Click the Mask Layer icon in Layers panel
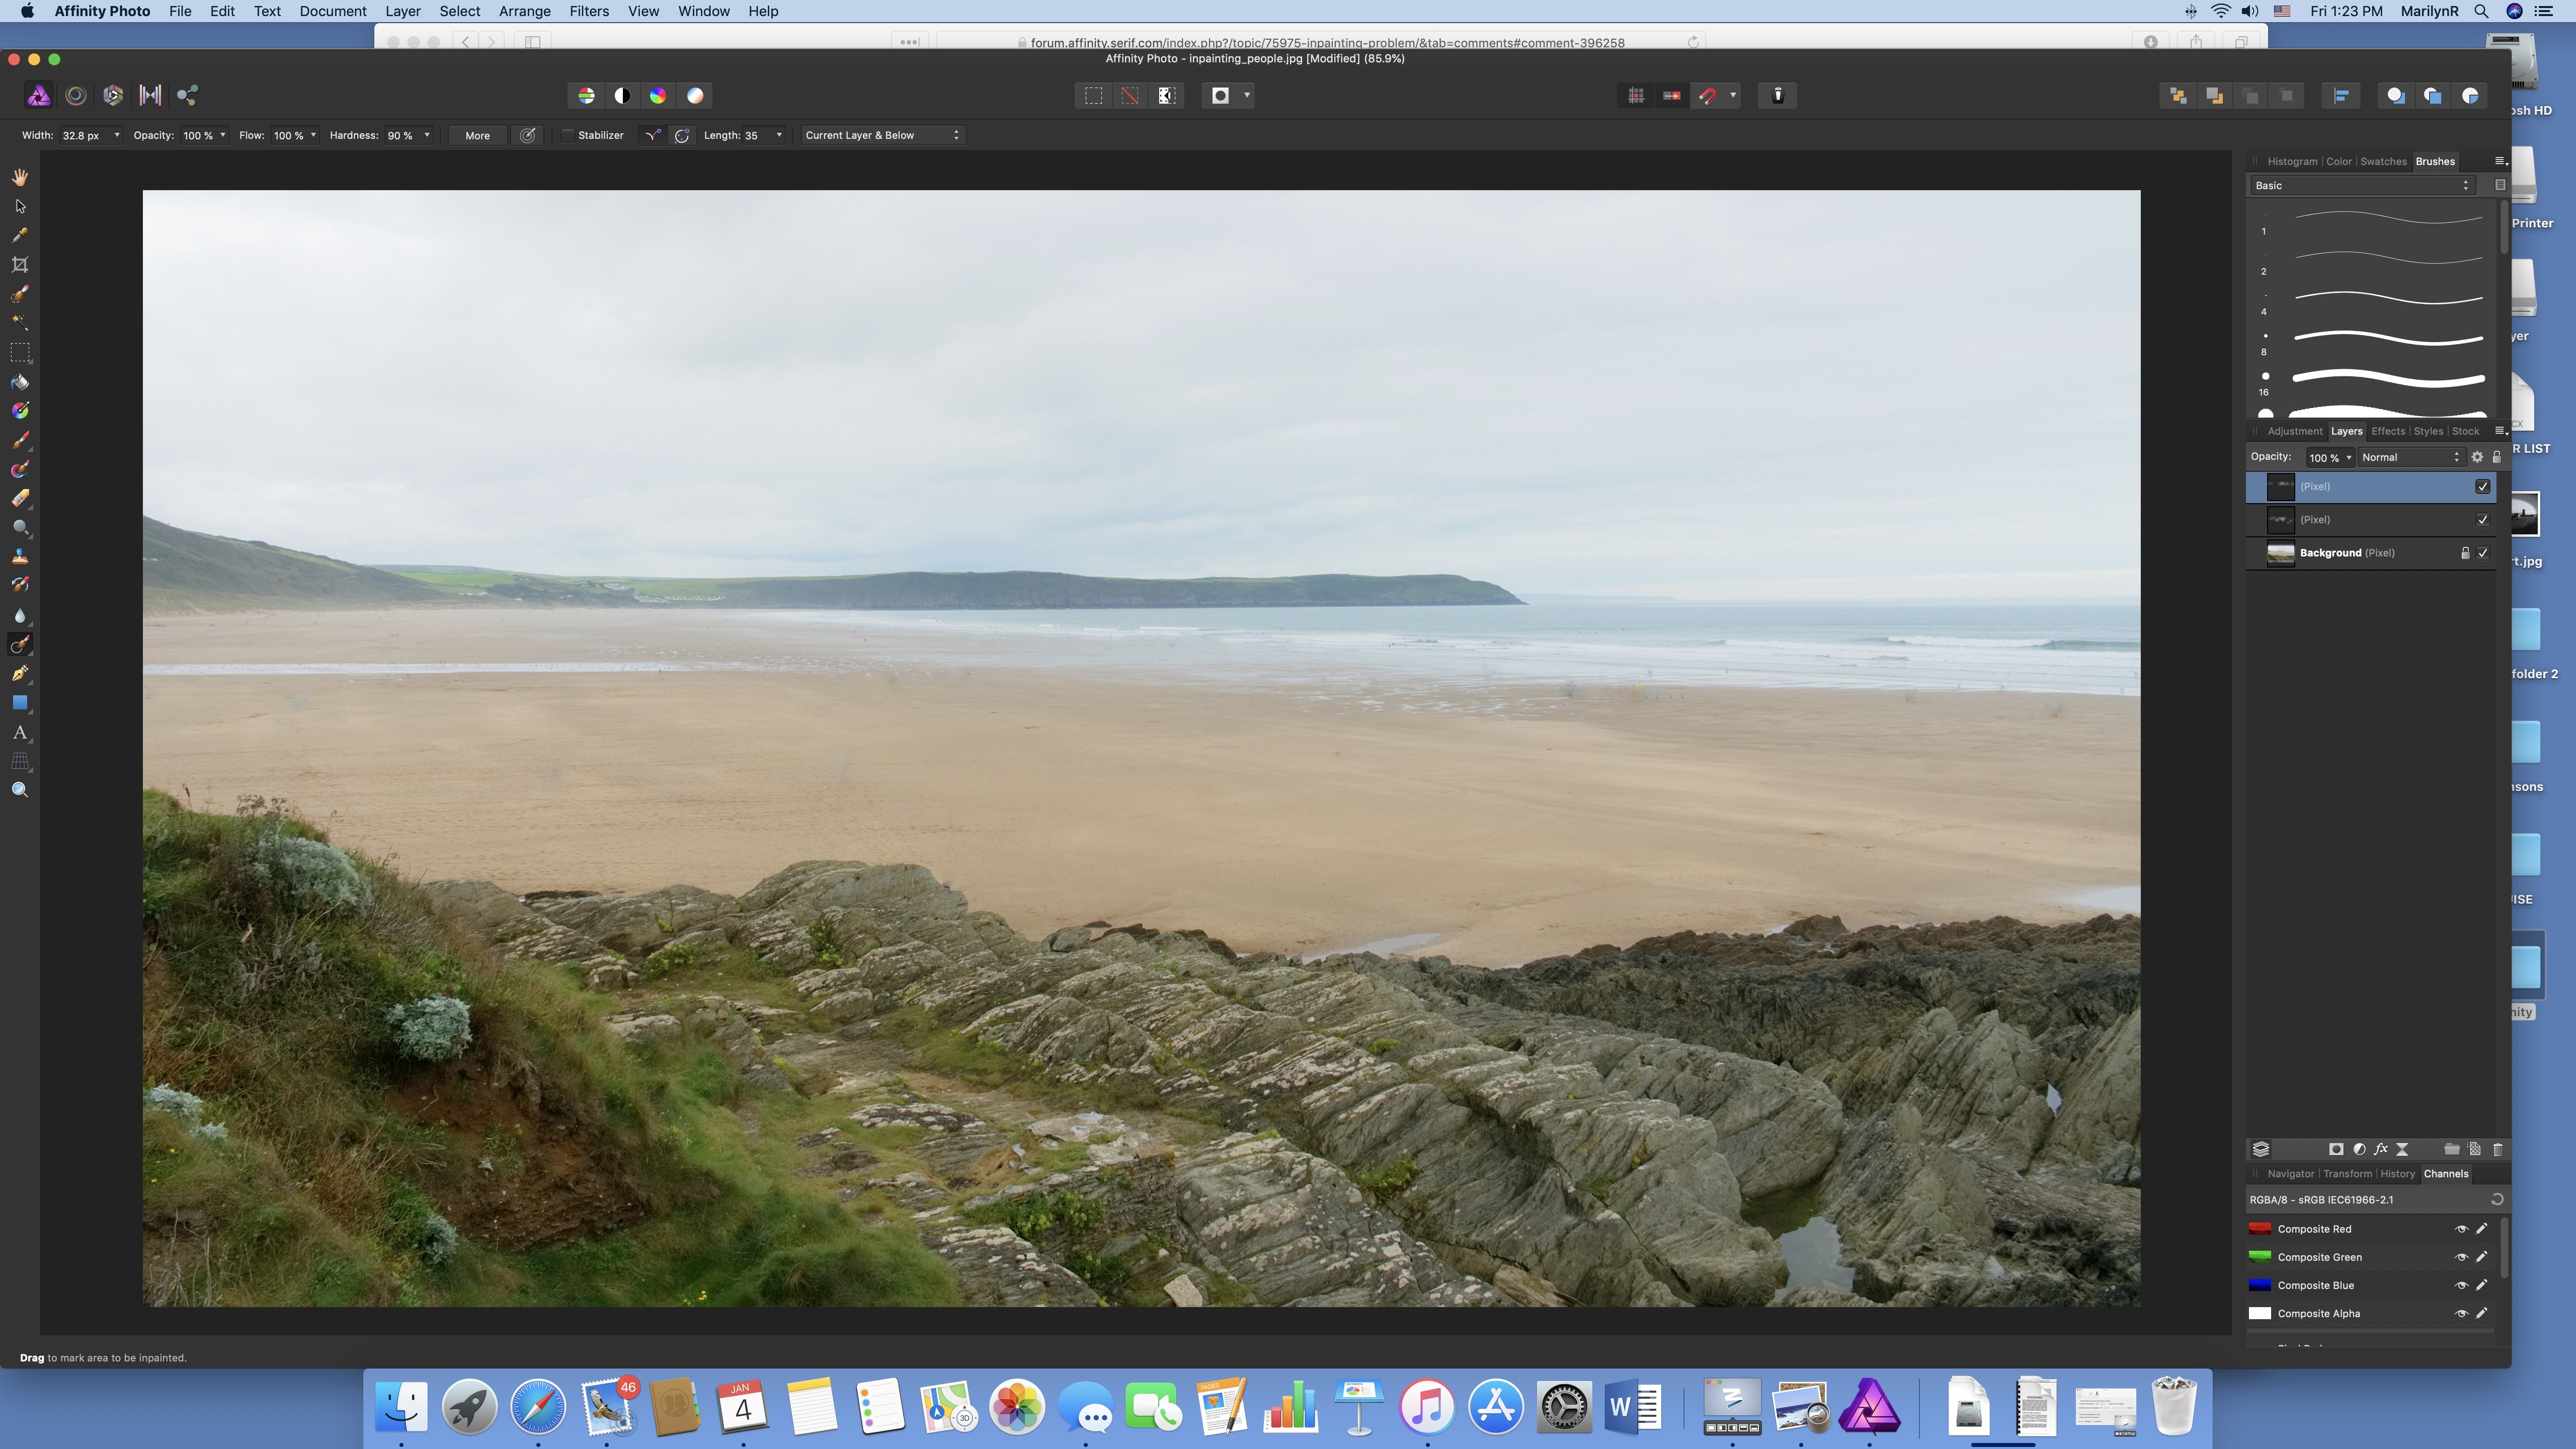 [x=2336, y=1149]
